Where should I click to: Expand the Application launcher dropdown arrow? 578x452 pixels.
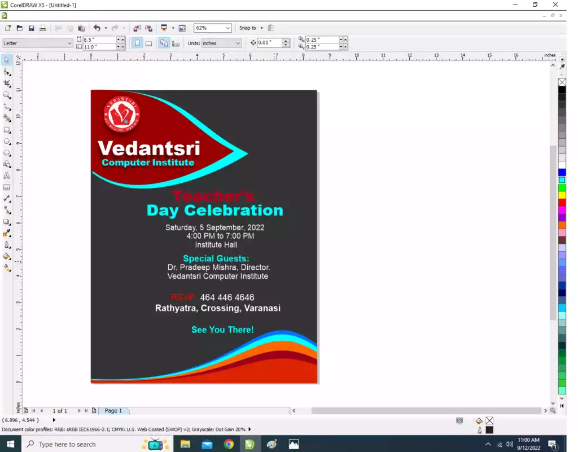[x=173, y=28]
